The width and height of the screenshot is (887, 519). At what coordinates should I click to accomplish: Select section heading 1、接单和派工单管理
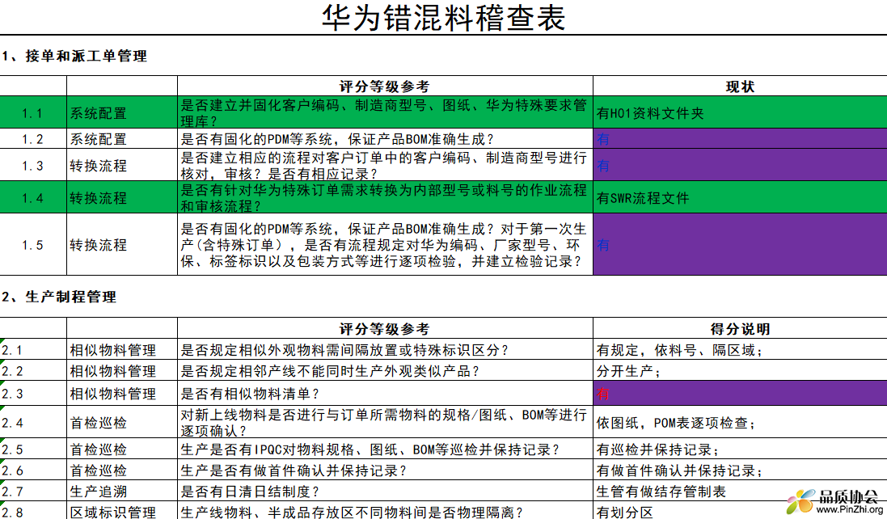74,56
